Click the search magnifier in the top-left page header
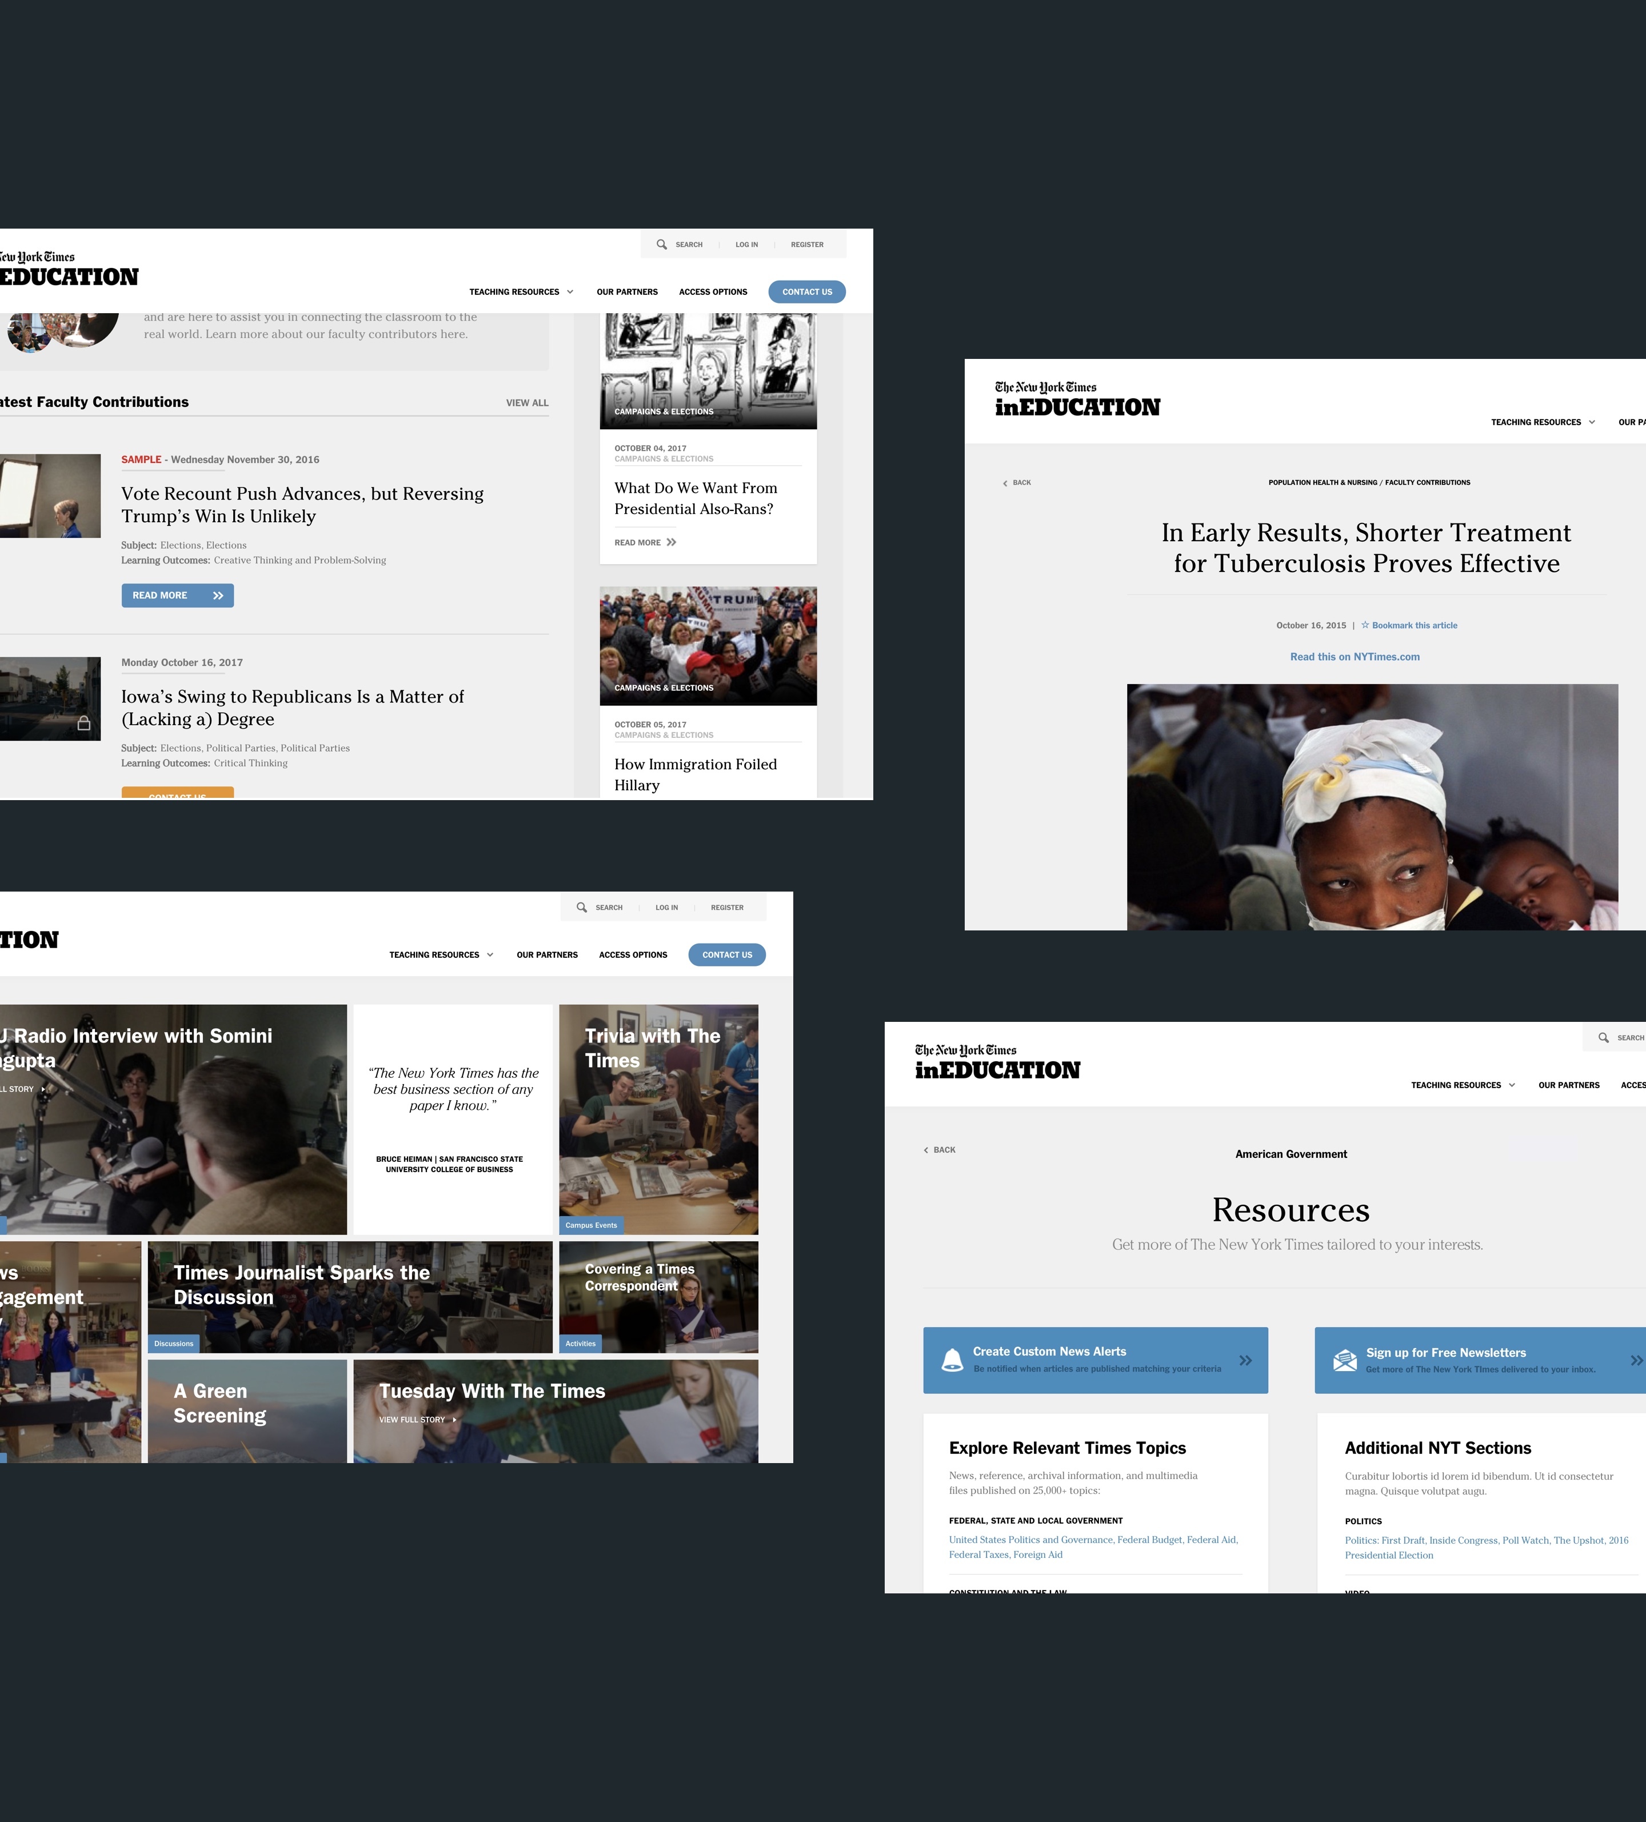The width and height of the screenshot is (1646, 1822). click(662, 244)
